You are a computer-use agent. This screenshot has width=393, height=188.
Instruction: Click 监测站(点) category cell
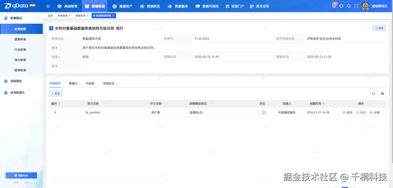(196, 113)
